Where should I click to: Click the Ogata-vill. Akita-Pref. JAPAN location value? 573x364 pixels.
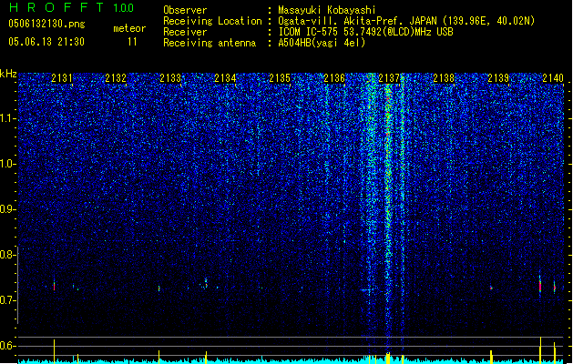point(406,21)
